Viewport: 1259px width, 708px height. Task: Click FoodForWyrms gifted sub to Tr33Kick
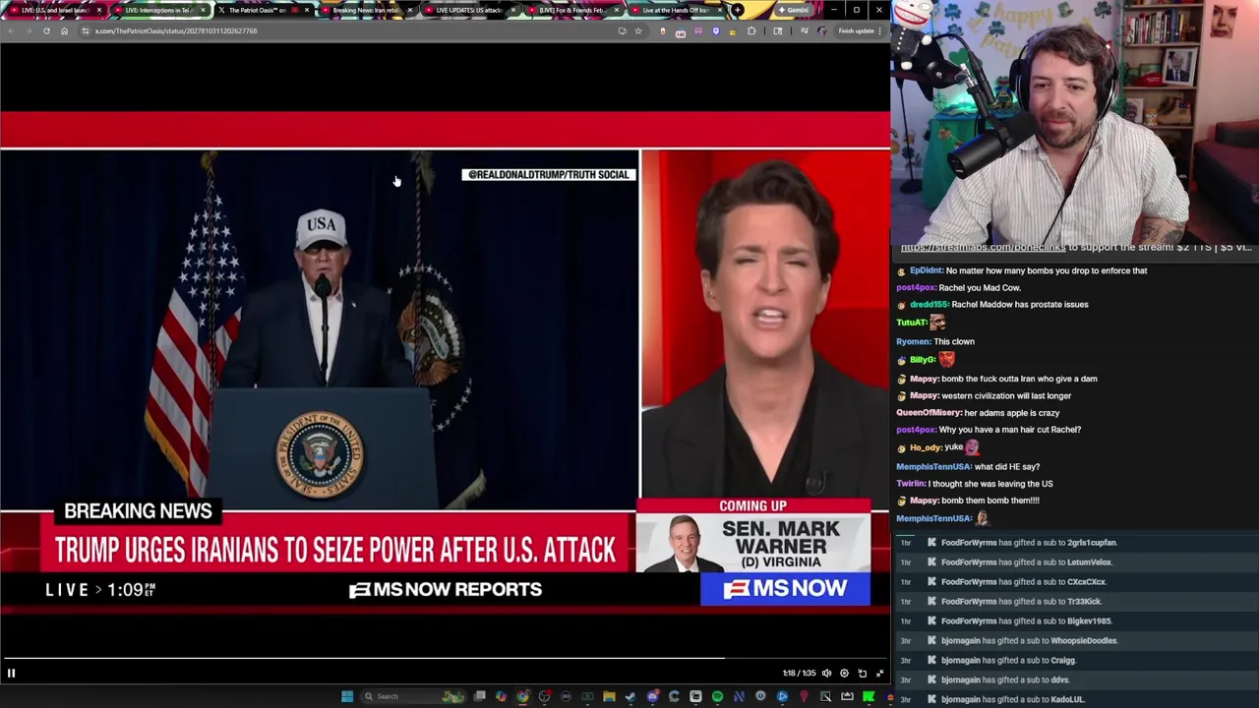(1021, 602)
